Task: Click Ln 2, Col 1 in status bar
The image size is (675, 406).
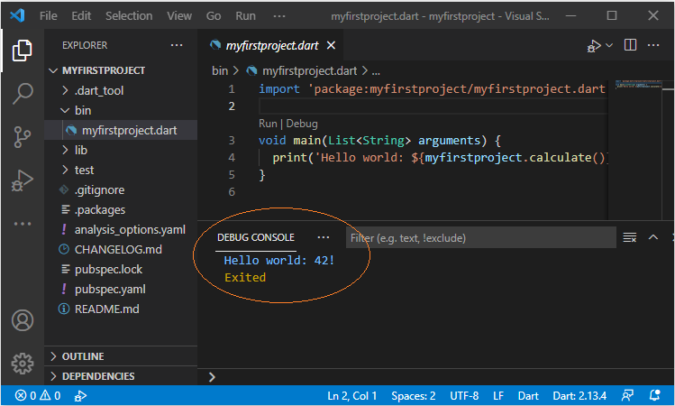Action: (352, 396)
